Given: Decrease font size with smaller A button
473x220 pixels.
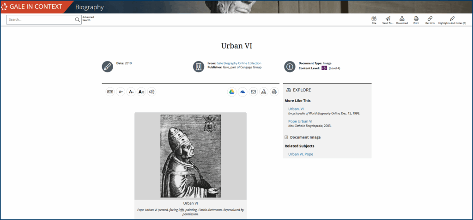Looking at the screenshot, I should [121, 92].
